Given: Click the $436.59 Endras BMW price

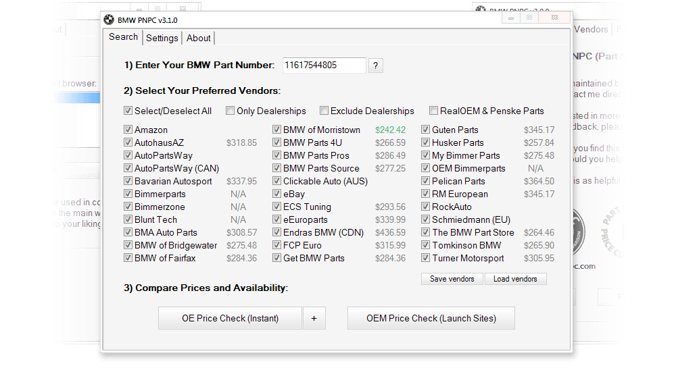Looking at the screenshot, I should (390, 232).
